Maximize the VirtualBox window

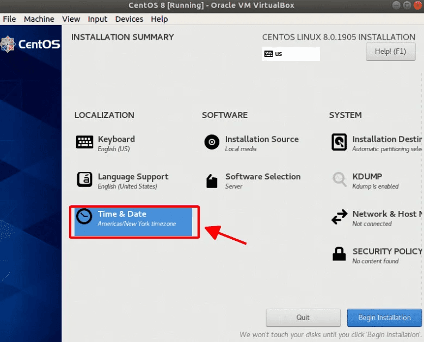pyautogui.click(x=407, y=5)
